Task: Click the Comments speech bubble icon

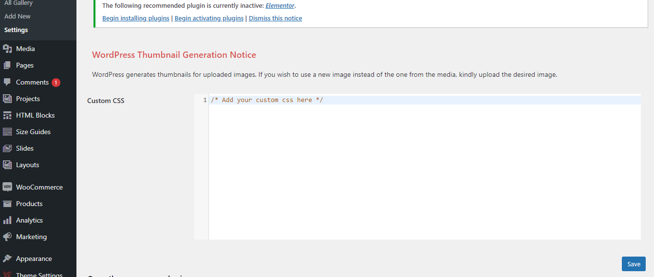Action: (7, 82)
